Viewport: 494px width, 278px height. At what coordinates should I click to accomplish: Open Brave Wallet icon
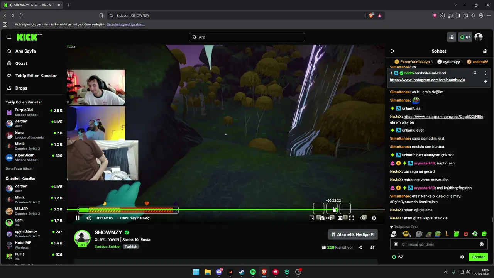tap(465, 15)
